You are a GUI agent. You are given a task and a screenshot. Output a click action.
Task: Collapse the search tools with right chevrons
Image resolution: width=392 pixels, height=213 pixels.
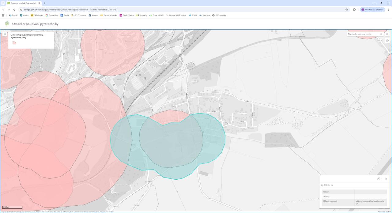[387, 34]
